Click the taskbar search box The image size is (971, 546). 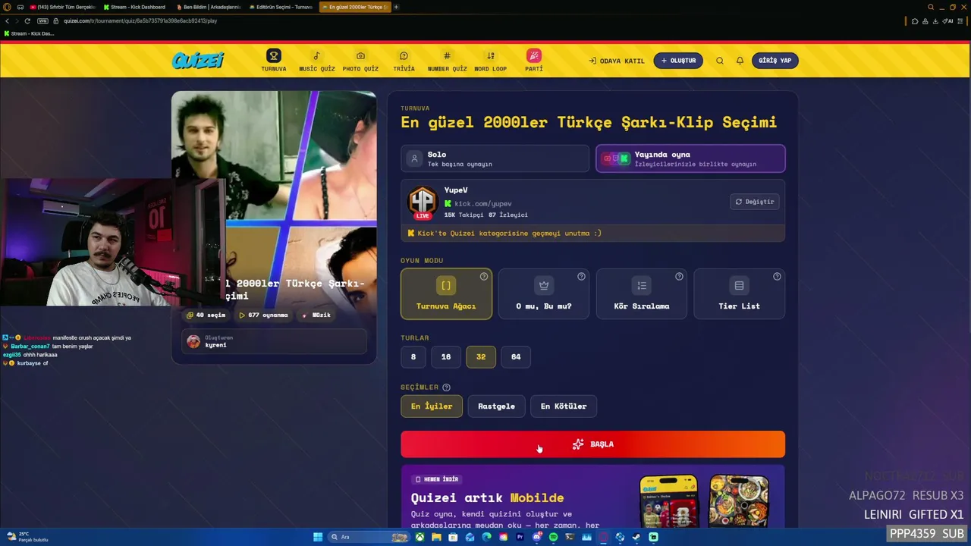pyautogui.click(x=369, y=537)
